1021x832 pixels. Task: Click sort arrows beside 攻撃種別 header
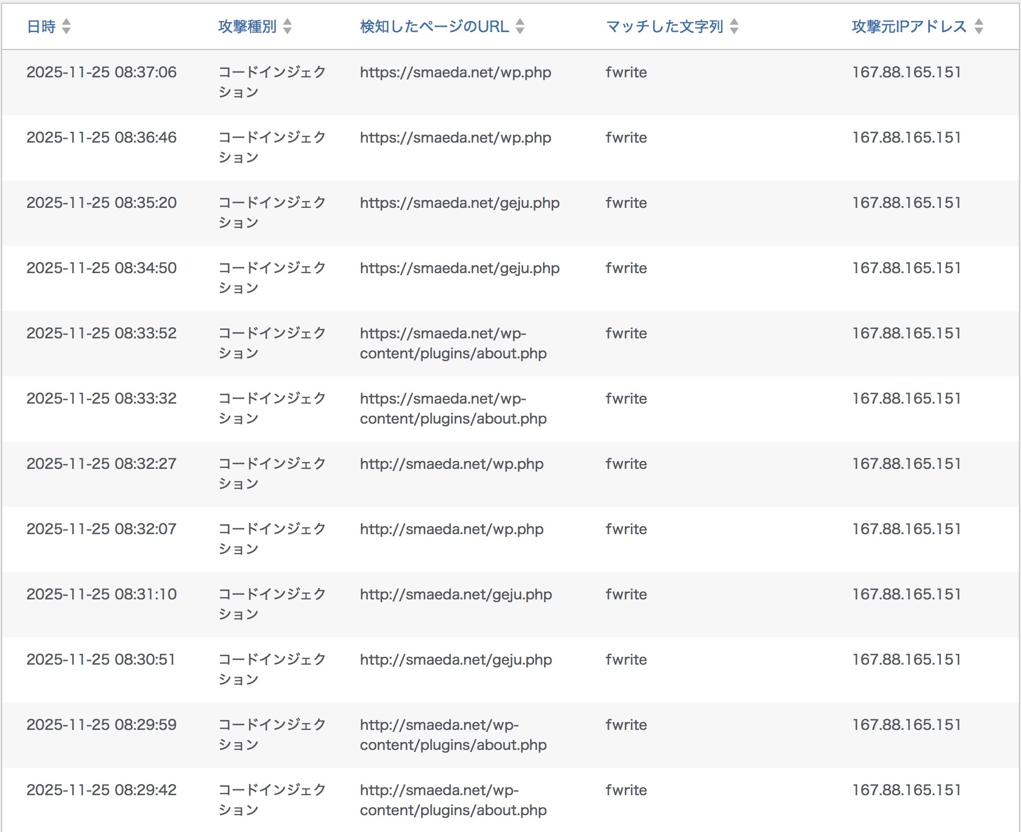click(287, 26)
